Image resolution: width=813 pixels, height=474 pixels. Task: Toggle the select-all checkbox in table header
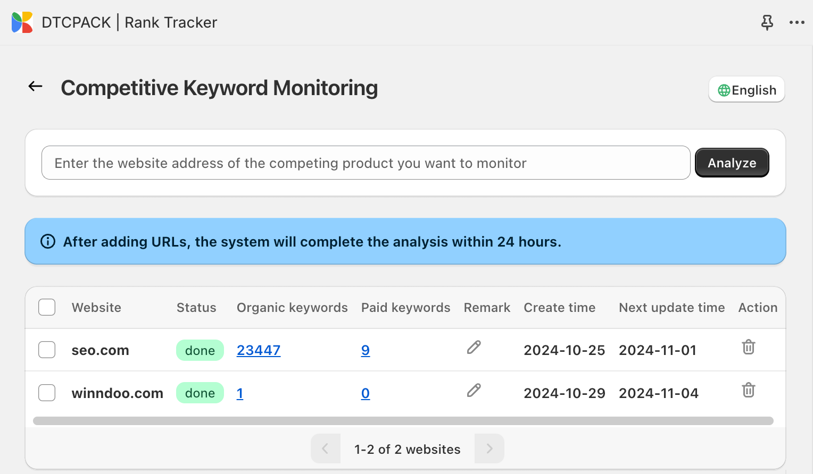[47, 307]
